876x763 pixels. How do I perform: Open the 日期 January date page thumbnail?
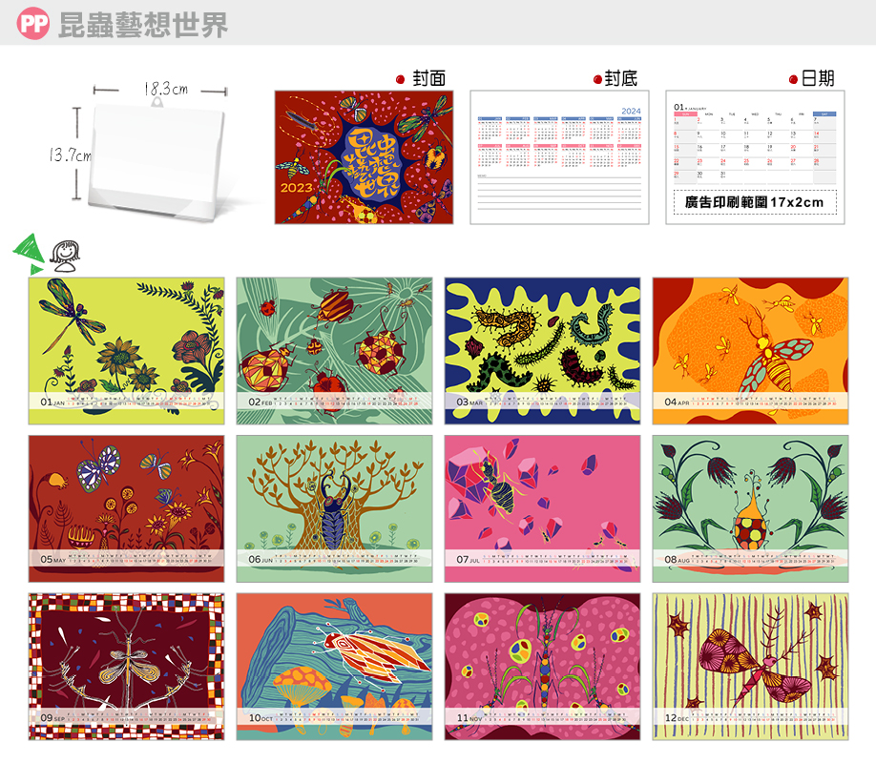755,157
